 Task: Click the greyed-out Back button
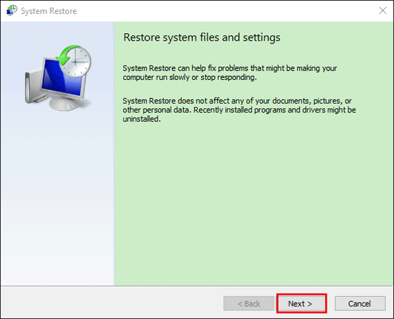click(249, 304)
